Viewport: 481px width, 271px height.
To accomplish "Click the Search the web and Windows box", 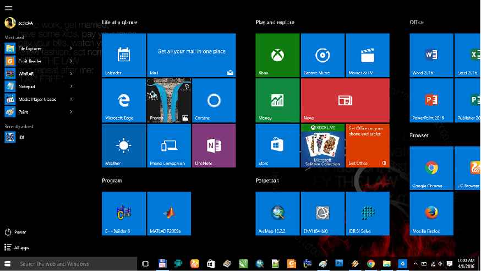I will click(x=76, y=264).
